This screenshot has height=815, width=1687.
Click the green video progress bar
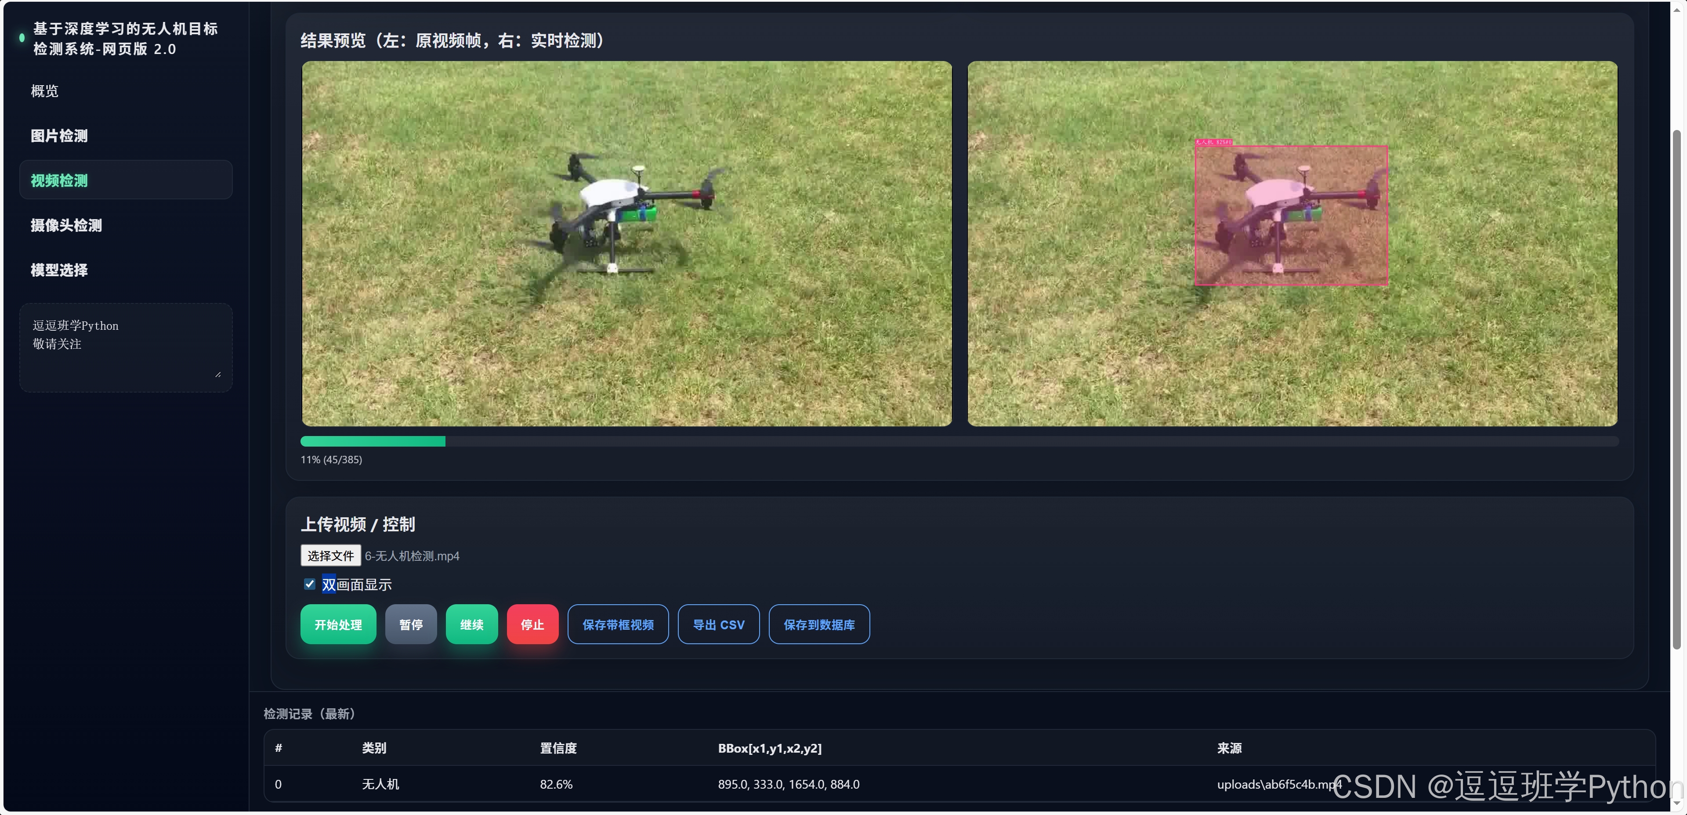[373, 441]
